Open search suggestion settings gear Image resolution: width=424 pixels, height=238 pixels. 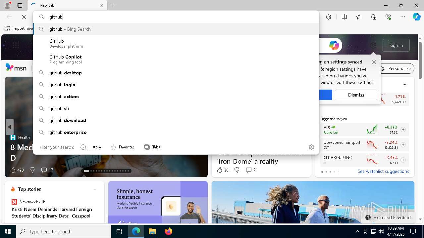click(x=311, y=147)
